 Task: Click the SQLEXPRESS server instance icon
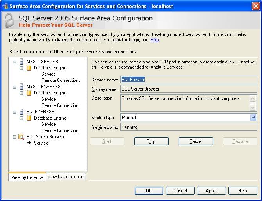tap(22, 112)
